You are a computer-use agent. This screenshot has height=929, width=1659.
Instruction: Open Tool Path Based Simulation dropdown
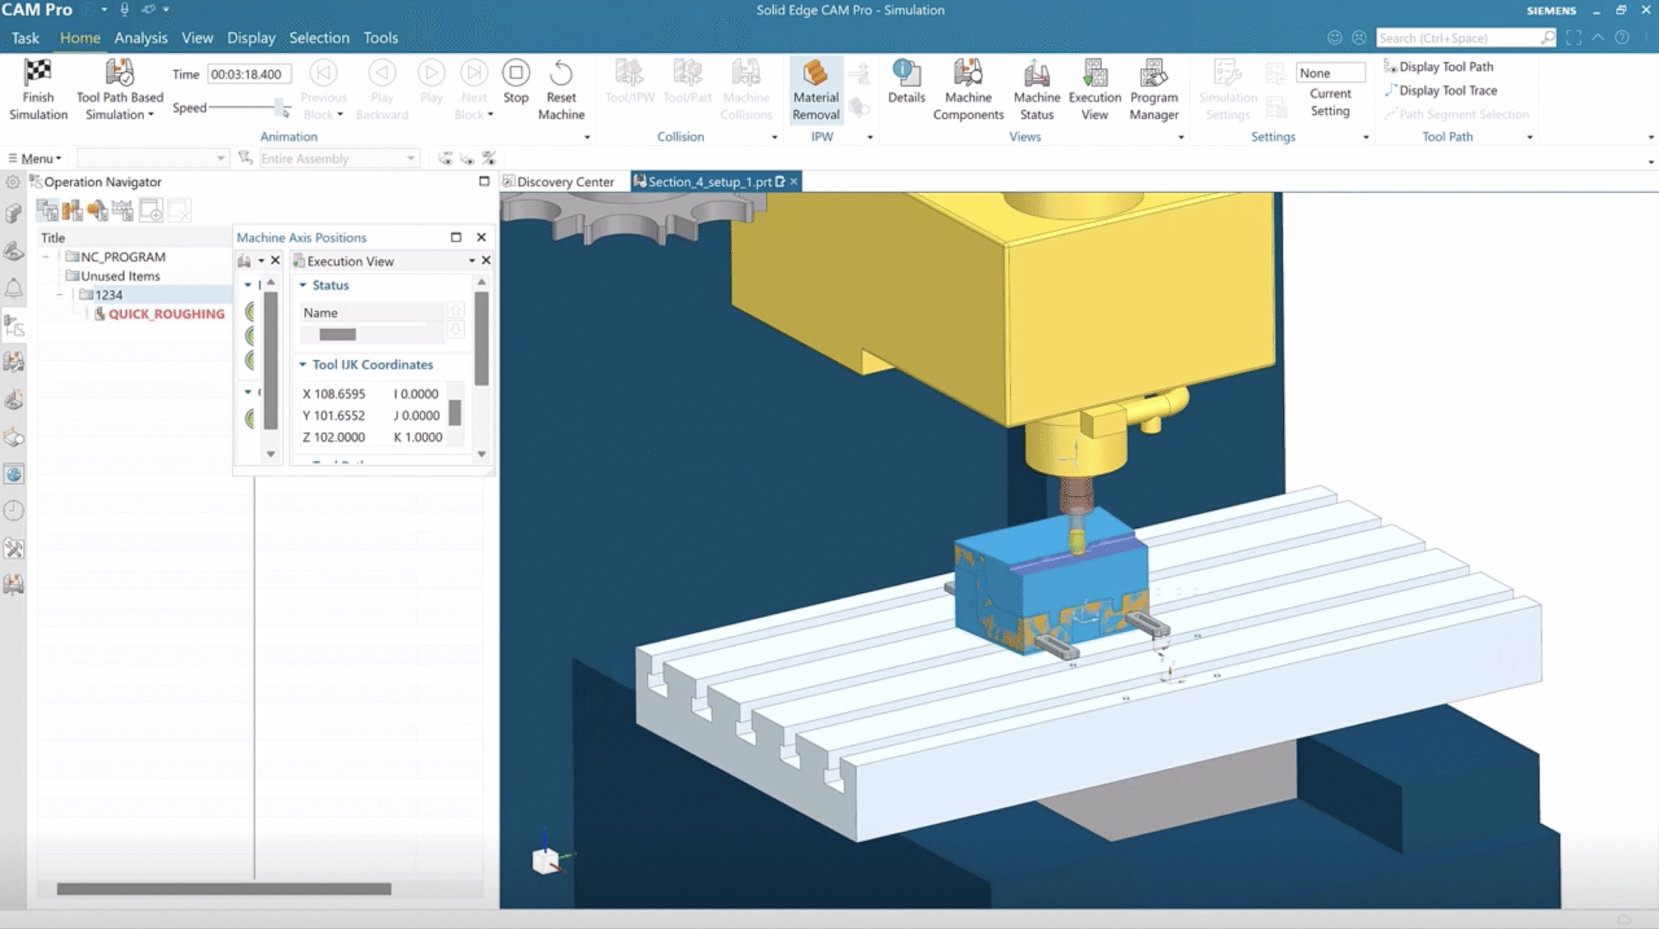151,115
